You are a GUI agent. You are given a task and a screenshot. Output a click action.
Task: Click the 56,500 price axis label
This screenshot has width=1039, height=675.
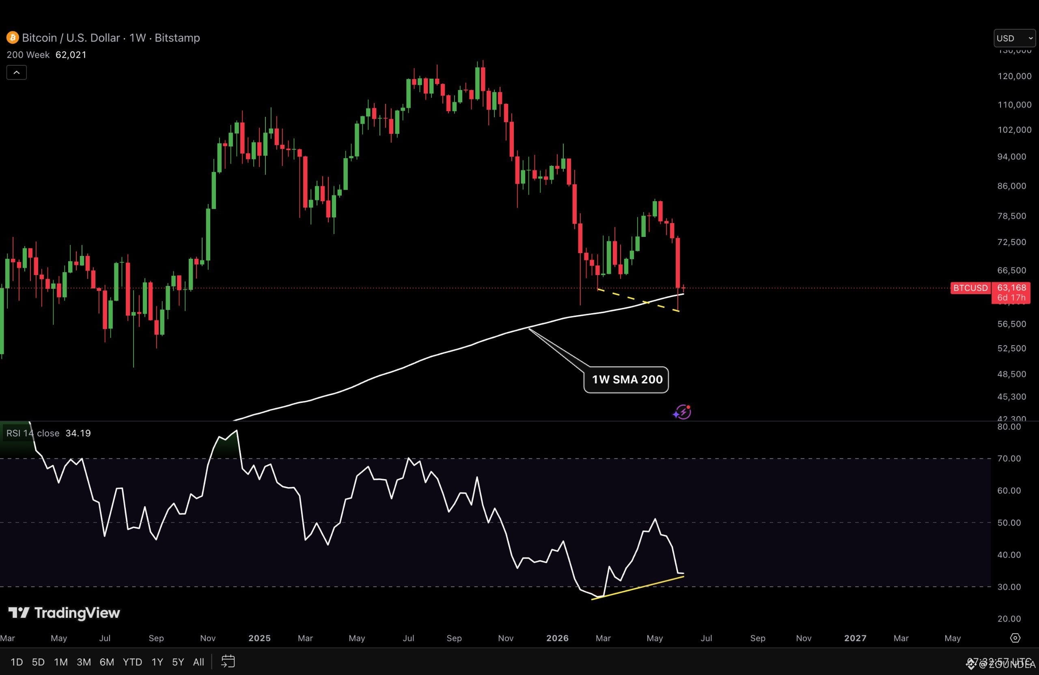1011,324
